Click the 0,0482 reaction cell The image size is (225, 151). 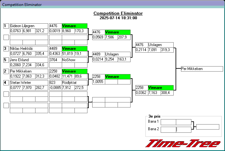55,76
